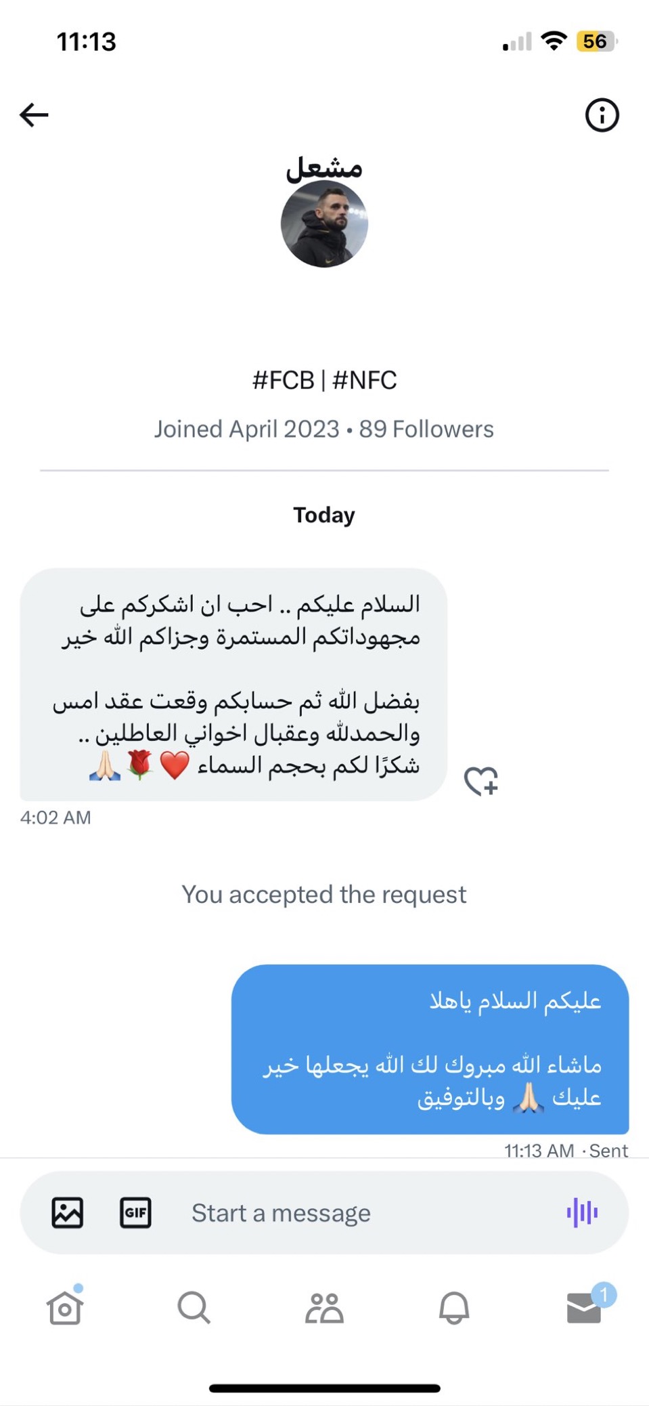Image resolution: width=649 pixels, height=1406 pixels.
Task: Record a voice message
Action: 582,1212
